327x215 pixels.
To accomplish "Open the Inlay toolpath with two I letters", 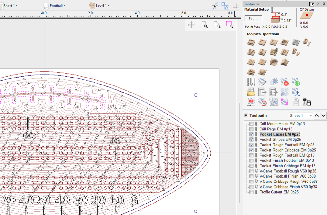I will click(x=307, y=42).
